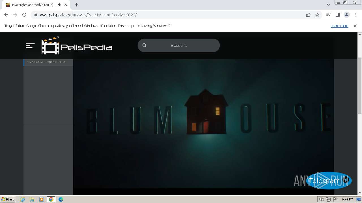Click the Show desktop button
This screenshot has height=203, width=362.
click(359, 199)
